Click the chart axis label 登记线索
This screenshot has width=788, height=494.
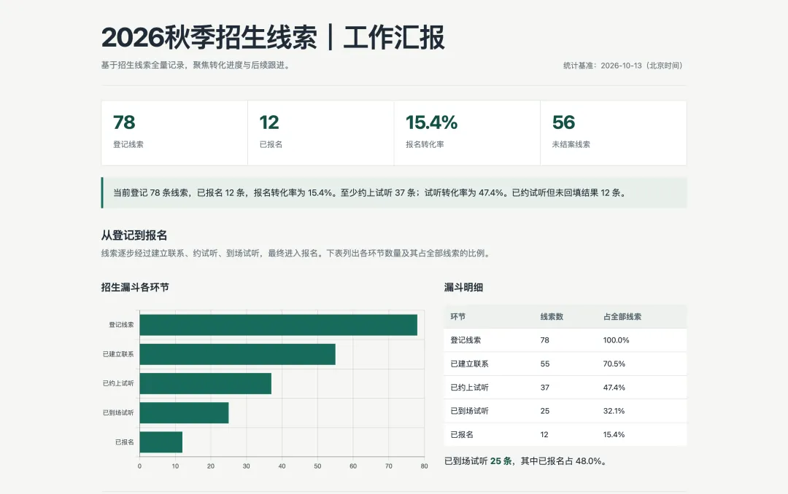(x=121, y=325)
